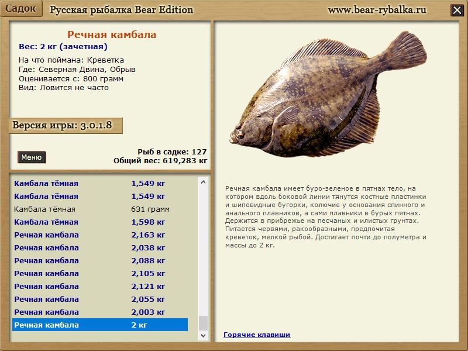Choose Речная камбала weighing 2,163 кг

(99, 235)
